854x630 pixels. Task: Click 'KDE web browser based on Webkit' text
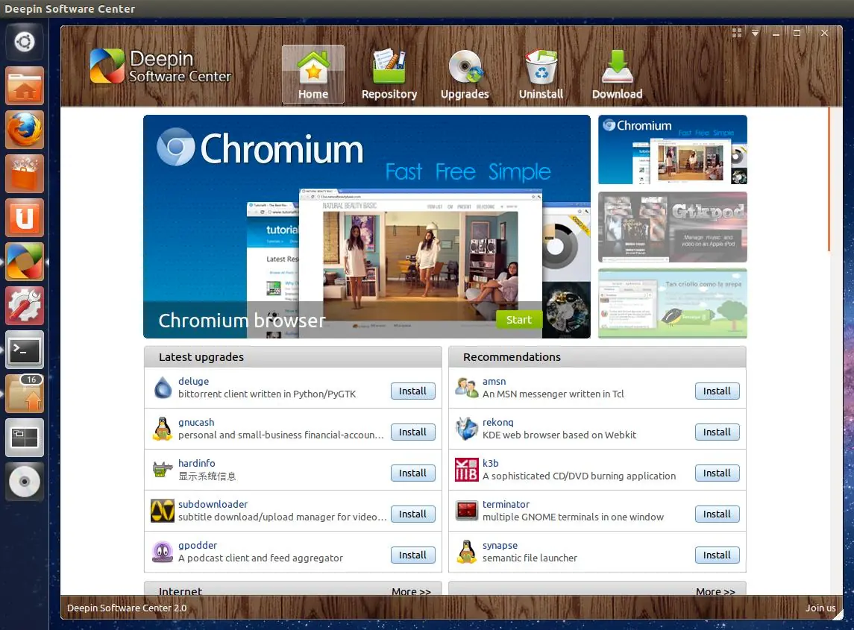pyautogui.click(x=559, y=435)
